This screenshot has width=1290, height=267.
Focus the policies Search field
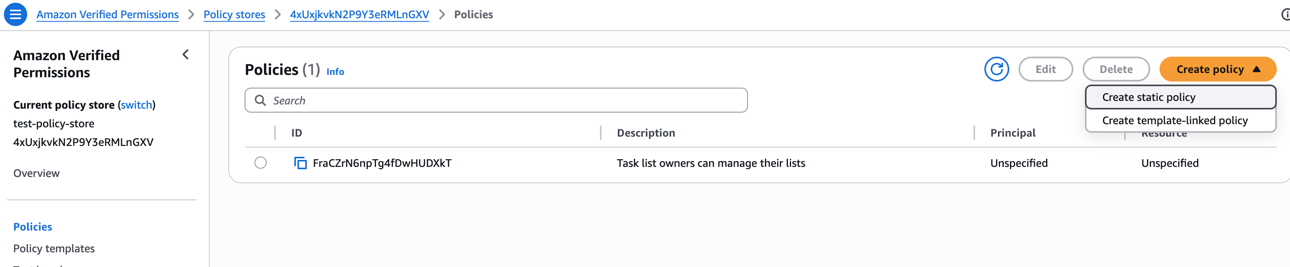[501, 101]
